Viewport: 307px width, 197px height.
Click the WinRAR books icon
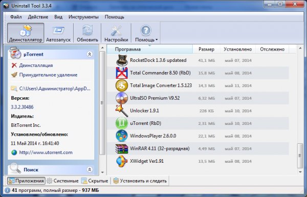122,148
